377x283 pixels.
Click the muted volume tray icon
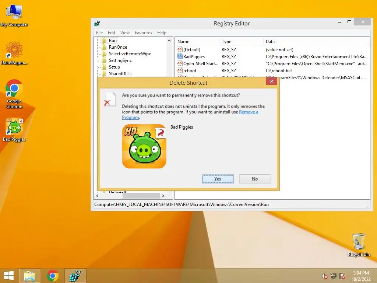click(x=325, y=276)
